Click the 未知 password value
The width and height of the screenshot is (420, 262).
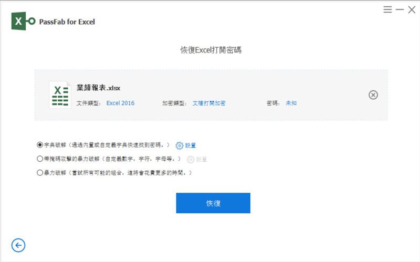coord(291,103)
